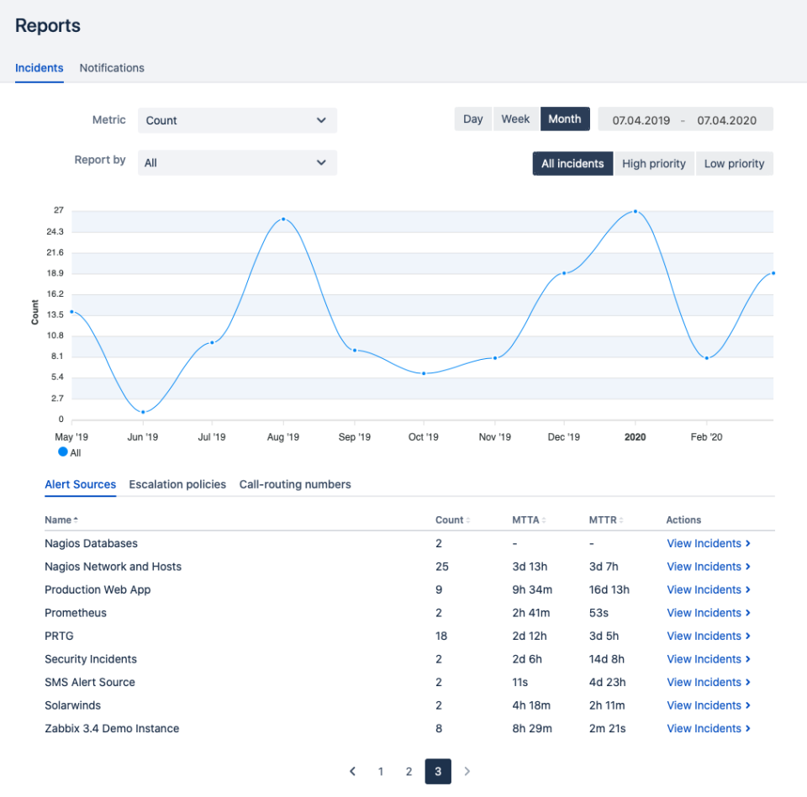
Task: Click the next page chevron icon
Action: point(467,771)
